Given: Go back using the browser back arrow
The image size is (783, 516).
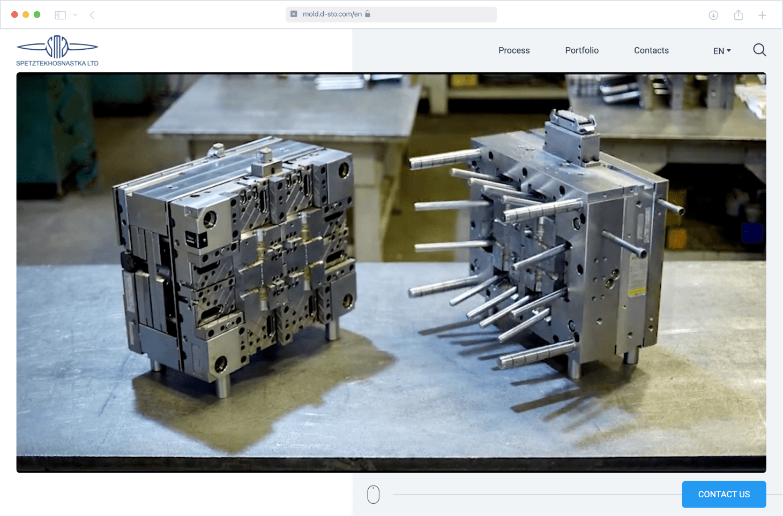Looking at the screenshot, I should (92, 15).
